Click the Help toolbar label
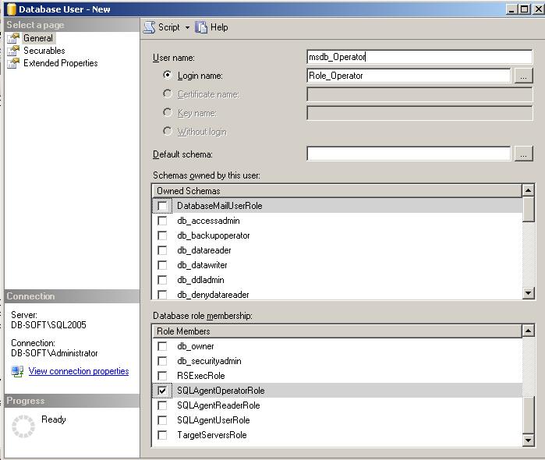 [x=219, y=27]
